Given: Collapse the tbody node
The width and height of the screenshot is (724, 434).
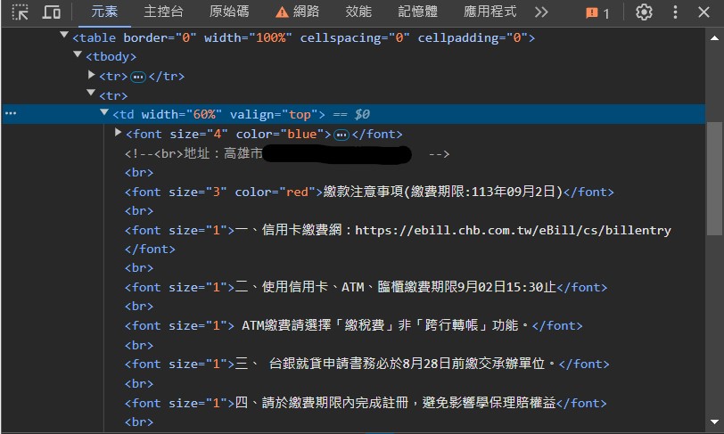Looking at the screenshot, I should tap(78, 54).
